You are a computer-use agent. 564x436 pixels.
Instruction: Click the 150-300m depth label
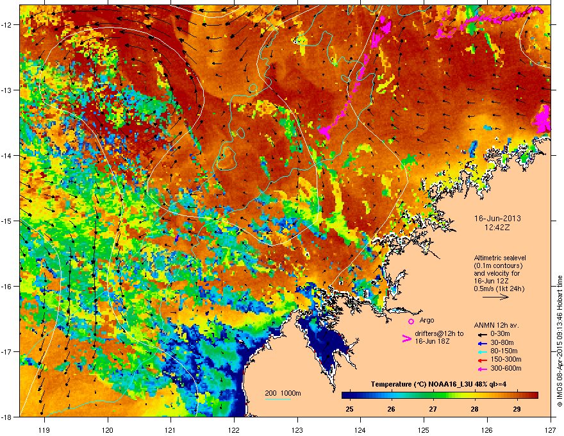(x=506, y=359)
